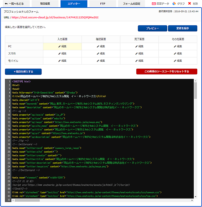
Task: Click the その他画面 column header
Action: pos(178,39)
